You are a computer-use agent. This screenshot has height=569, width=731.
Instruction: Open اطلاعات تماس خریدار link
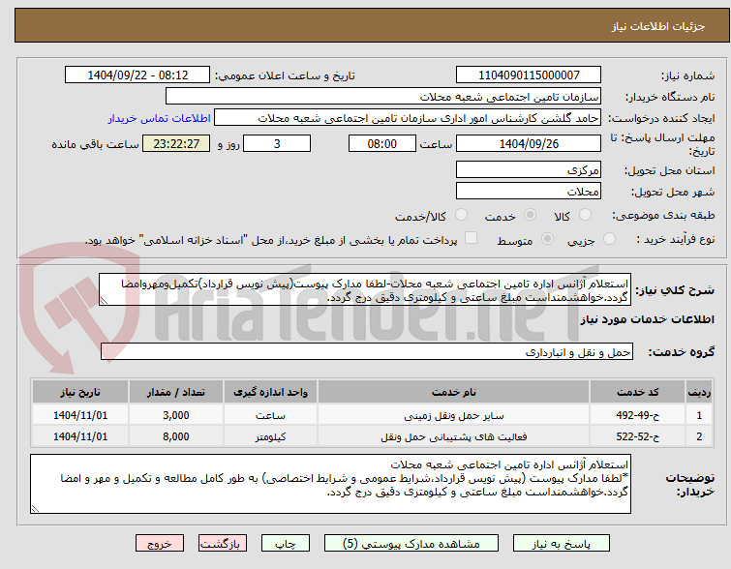coord(160,118)
